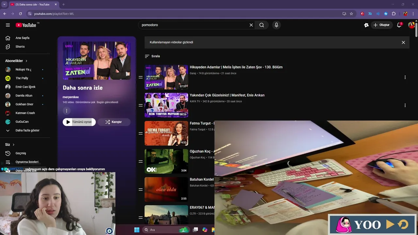Open a new browser tab
Image resolution: width=418 pixels, height=235 pixels.
[x=63, y=5]
